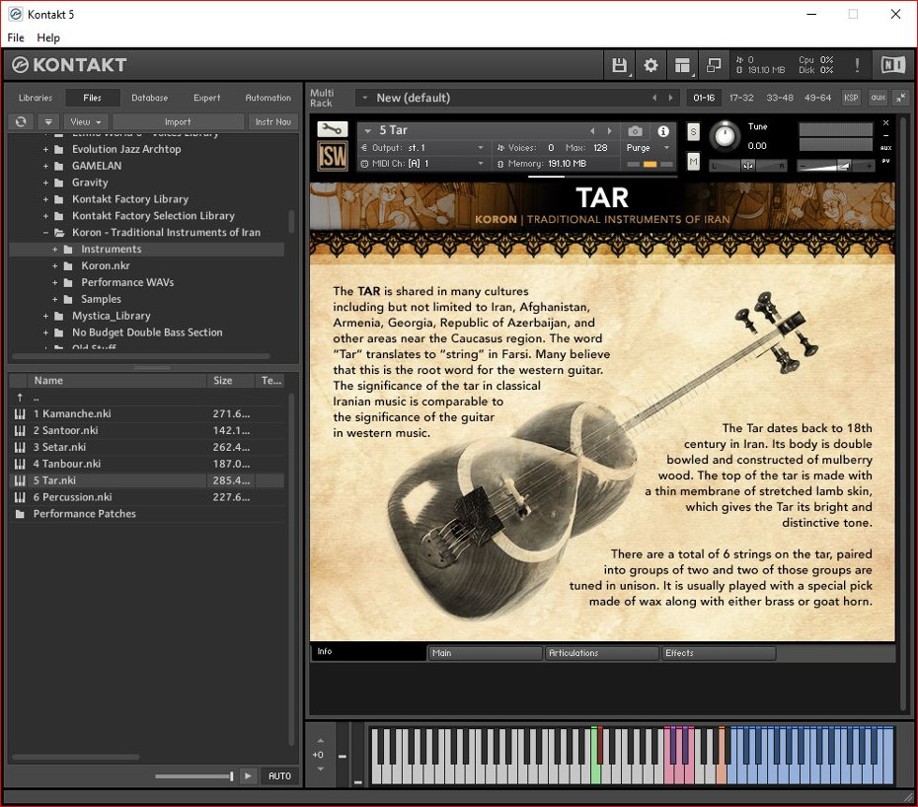The height and width of the screenshot is (807, 918).
Task: Click the minimized view icon
Action: [x=714, y=65]
